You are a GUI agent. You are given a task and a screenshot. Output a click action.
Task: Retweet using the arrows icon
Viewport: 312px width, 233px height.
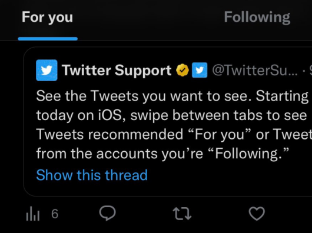182,214
